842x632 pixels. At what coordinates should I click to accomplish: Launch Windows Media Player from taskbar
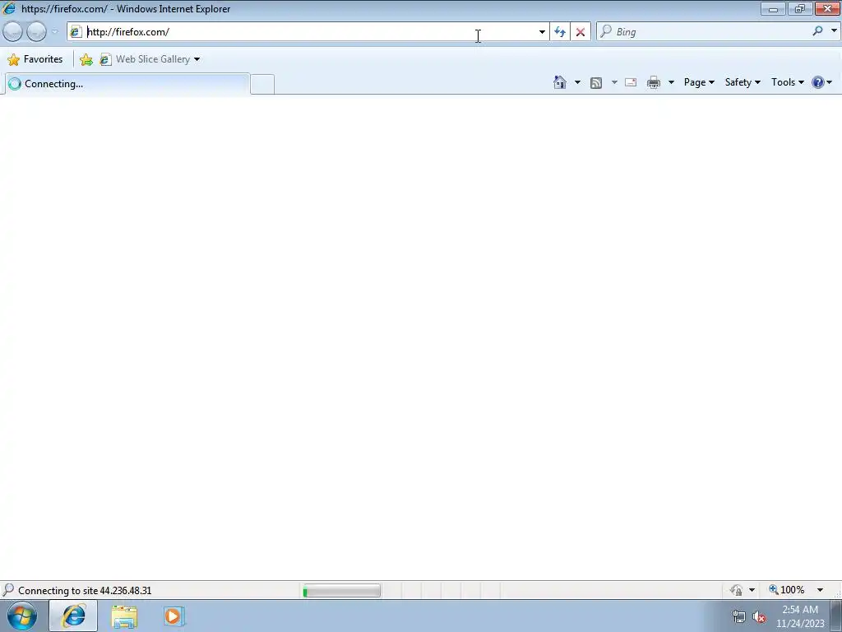click(x=173, y=616)
